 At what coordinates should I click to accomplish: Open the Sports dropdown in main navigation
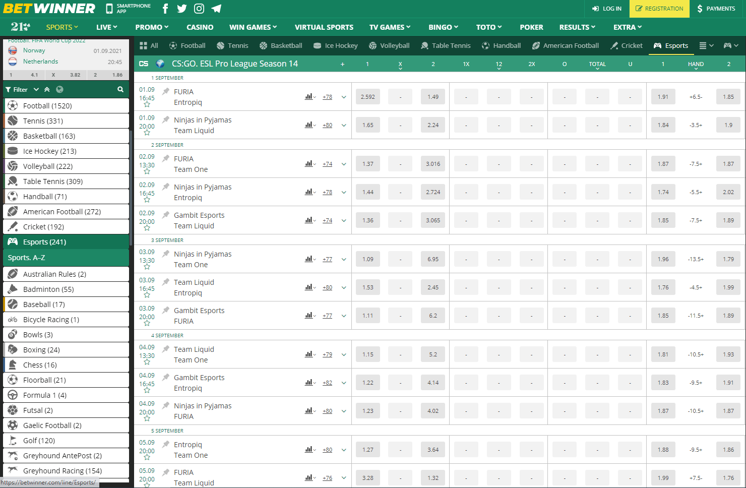click(62, 27)
